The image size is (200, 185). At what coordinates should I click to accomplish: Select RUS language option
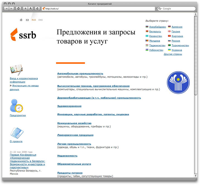34,20
